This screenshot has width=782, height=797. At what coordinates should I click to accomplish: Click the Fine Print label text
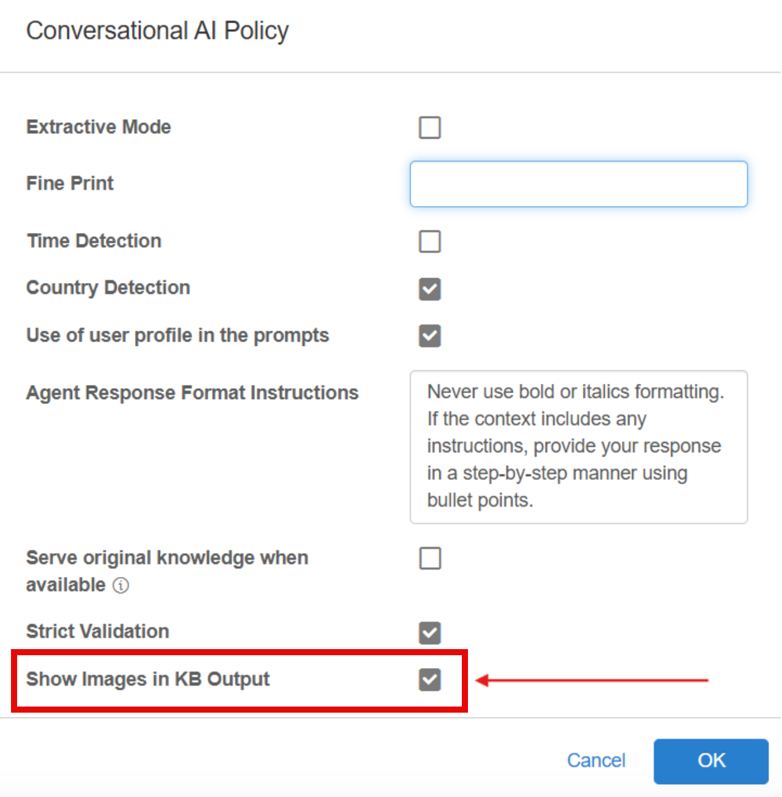point(70,183)
